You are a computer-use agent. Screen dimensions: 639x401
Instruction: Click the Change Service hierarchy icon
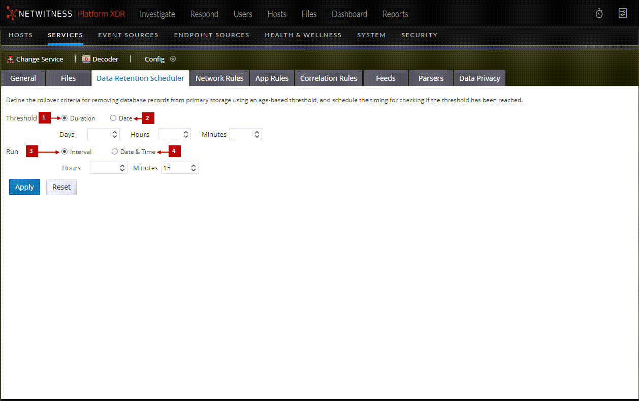pos(10,59)
